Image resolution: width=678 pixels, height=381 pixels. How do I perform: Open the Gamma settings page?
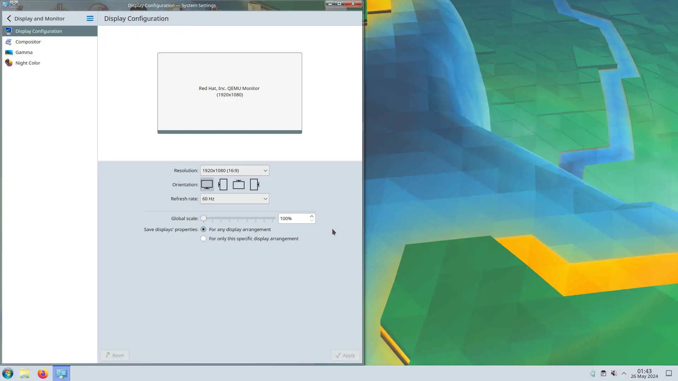click(x=24, y=52)
